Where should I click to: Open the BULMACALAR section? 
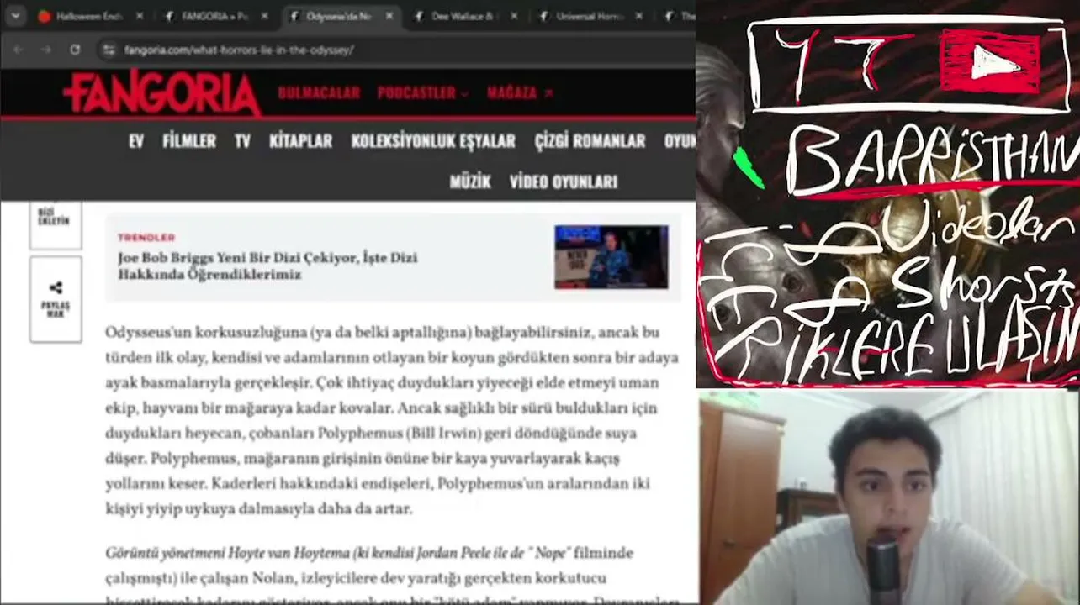(x=319, y=93)
